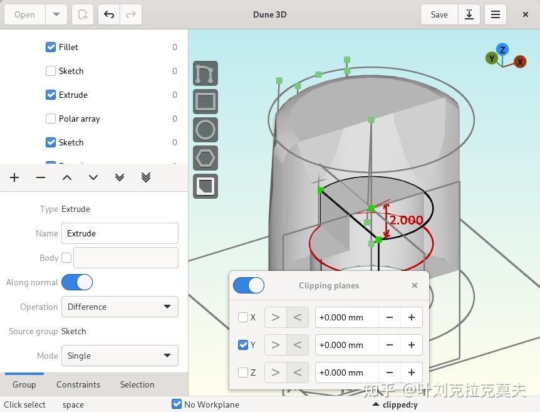Select the circle sketch tool
Screen dimensions: 540x412
click(205, 130)
